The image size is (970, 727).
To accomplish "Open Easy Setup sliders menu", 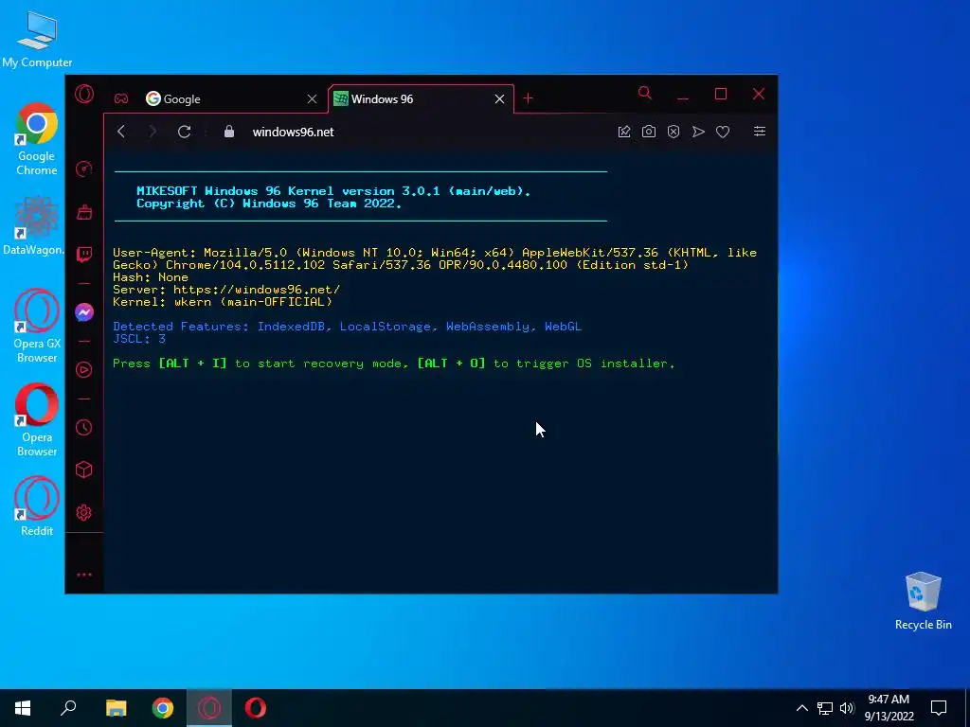I will (x=760, y=132).
